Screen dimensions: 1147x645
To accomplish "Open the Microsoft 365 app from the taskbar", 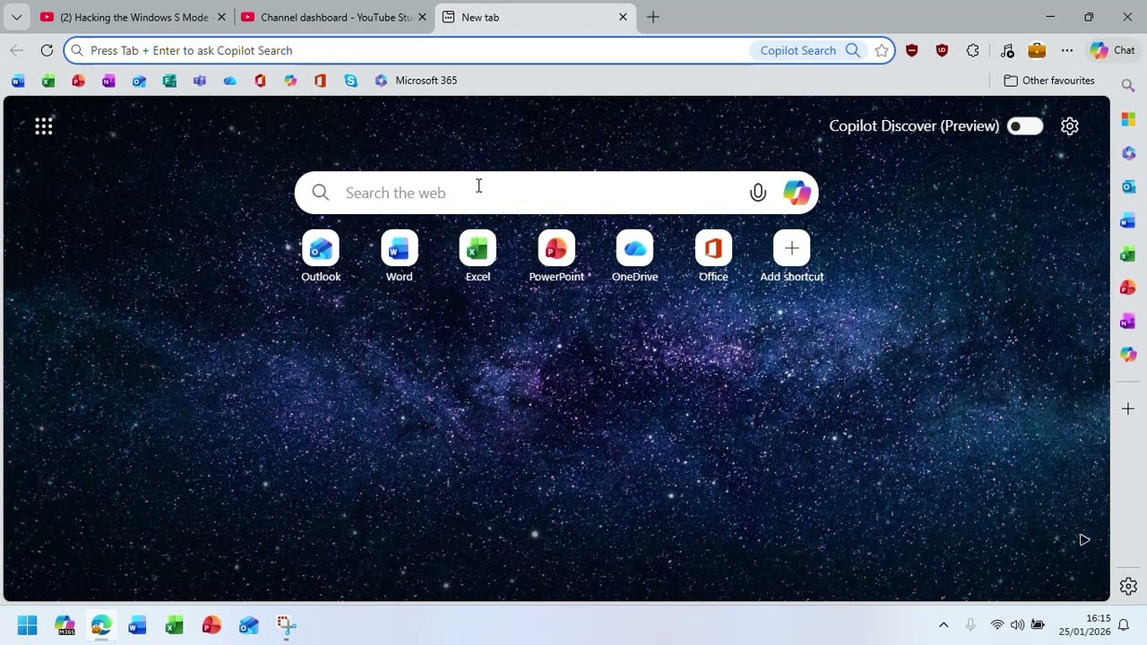I will [65, 624].
